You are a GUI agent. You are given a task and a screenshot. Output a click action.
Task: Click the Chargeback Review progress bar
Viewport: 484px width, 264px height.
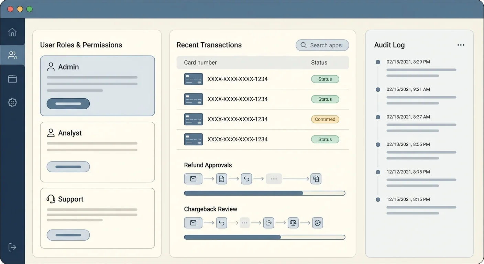coord(265,237)
